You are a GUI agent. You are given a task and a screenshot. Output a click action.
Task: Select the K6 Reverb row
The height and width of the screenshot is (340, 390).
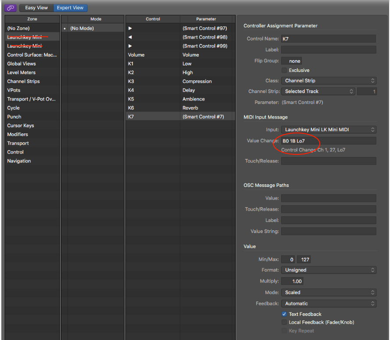coord(180,107)
